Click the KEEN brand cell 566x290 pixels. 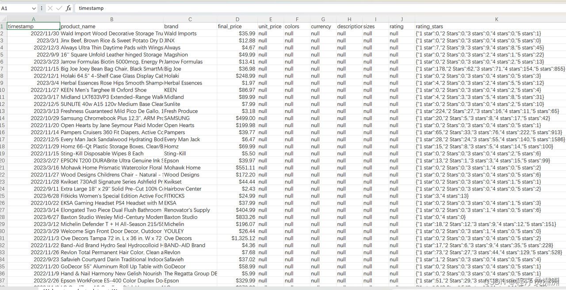(190, 90)
